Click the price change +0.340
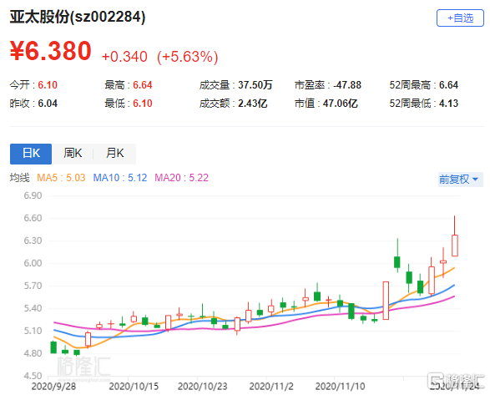 (x=124, y=57)
